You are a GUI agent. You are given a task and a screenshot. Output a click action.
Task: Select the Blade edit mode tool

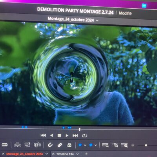(5, 145)
